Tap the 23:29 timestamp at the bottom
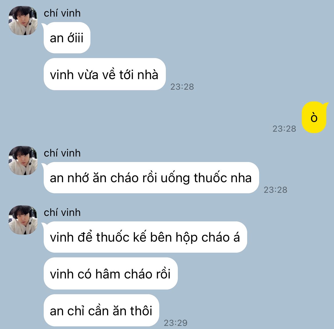The height and width of the screenshot is (329, 334). coord(176,323)
